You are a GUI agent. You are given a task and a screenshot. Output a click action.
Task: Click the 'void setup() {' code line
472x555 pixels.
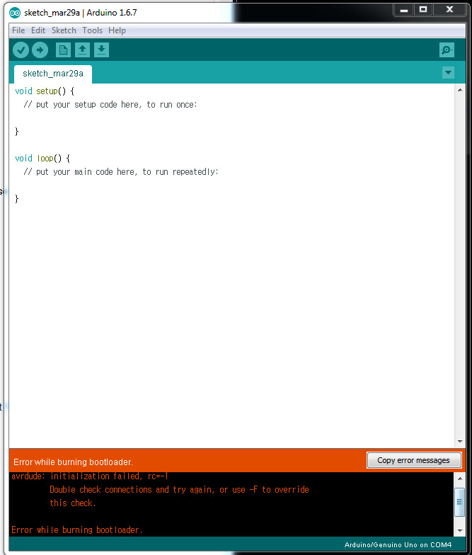(45, 91)
